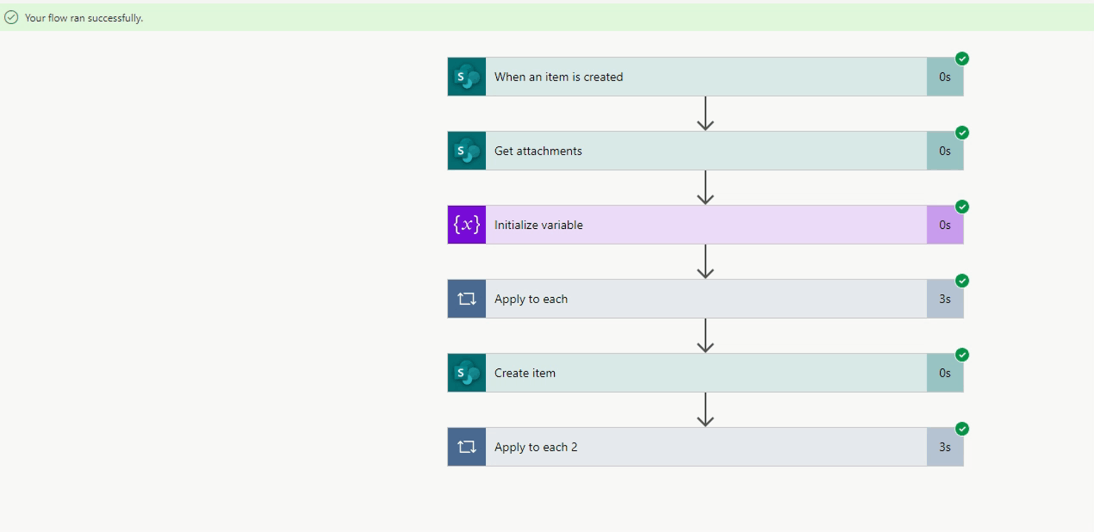1094x532 pixels.
Task: Click the green success badge on Initialize variable
Action: (963, 207)
